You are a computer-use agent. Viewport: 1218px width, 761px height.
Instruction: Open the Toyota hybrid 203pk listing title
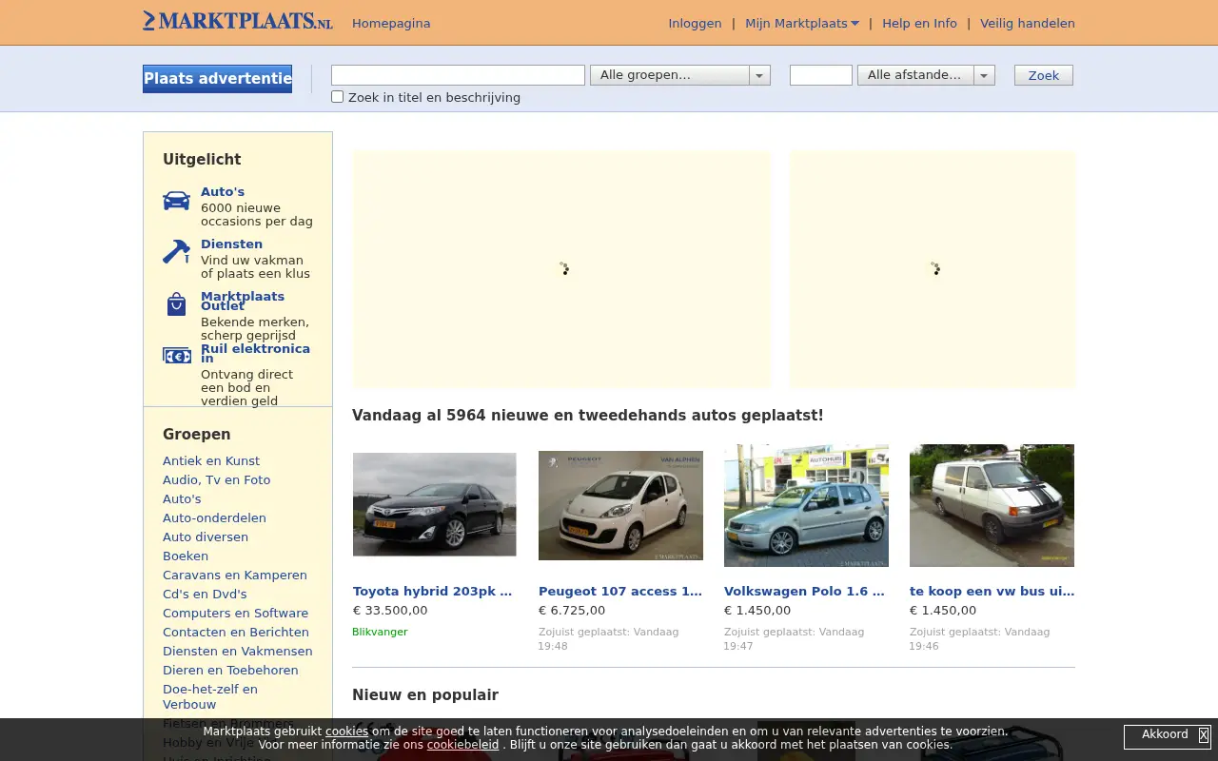(x=433, y=591)
